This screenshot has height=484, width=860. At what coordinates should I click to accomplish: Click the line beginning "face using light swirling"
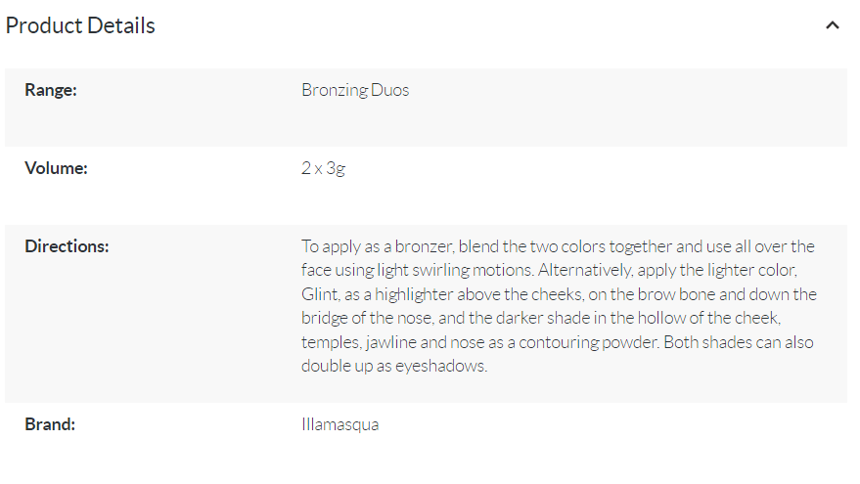pos(549,270)
